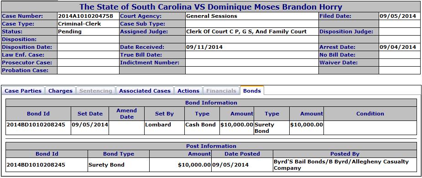Image resolution: width=422 pixels, height=178 pixels.
Task: Click the Date Posted column header
Action: (x=242, y=154)
